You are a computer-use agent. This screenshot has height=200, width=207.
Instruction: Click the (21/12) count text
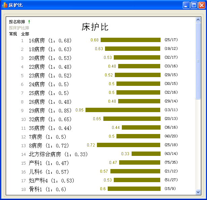coord(171,171)
